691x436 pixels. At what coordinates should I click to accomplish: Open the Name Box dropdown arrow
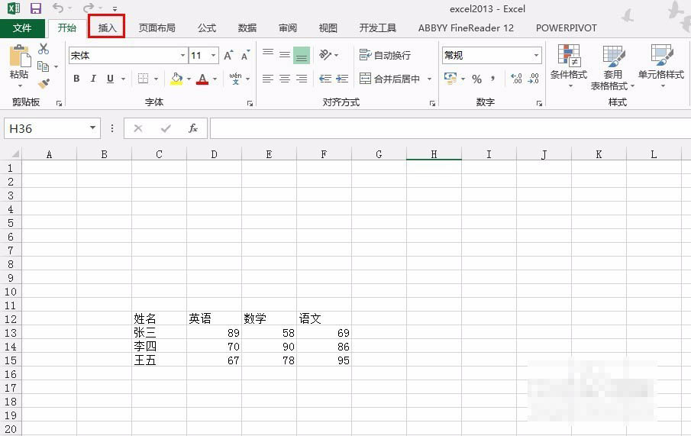point(93,128)
